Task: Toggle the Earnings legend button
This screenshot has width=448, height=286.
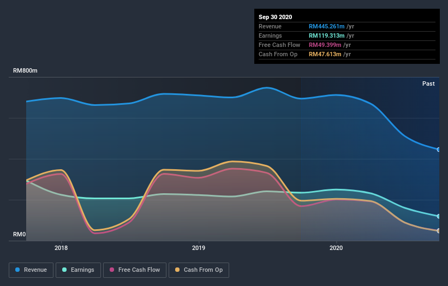Action: point(78,270)
